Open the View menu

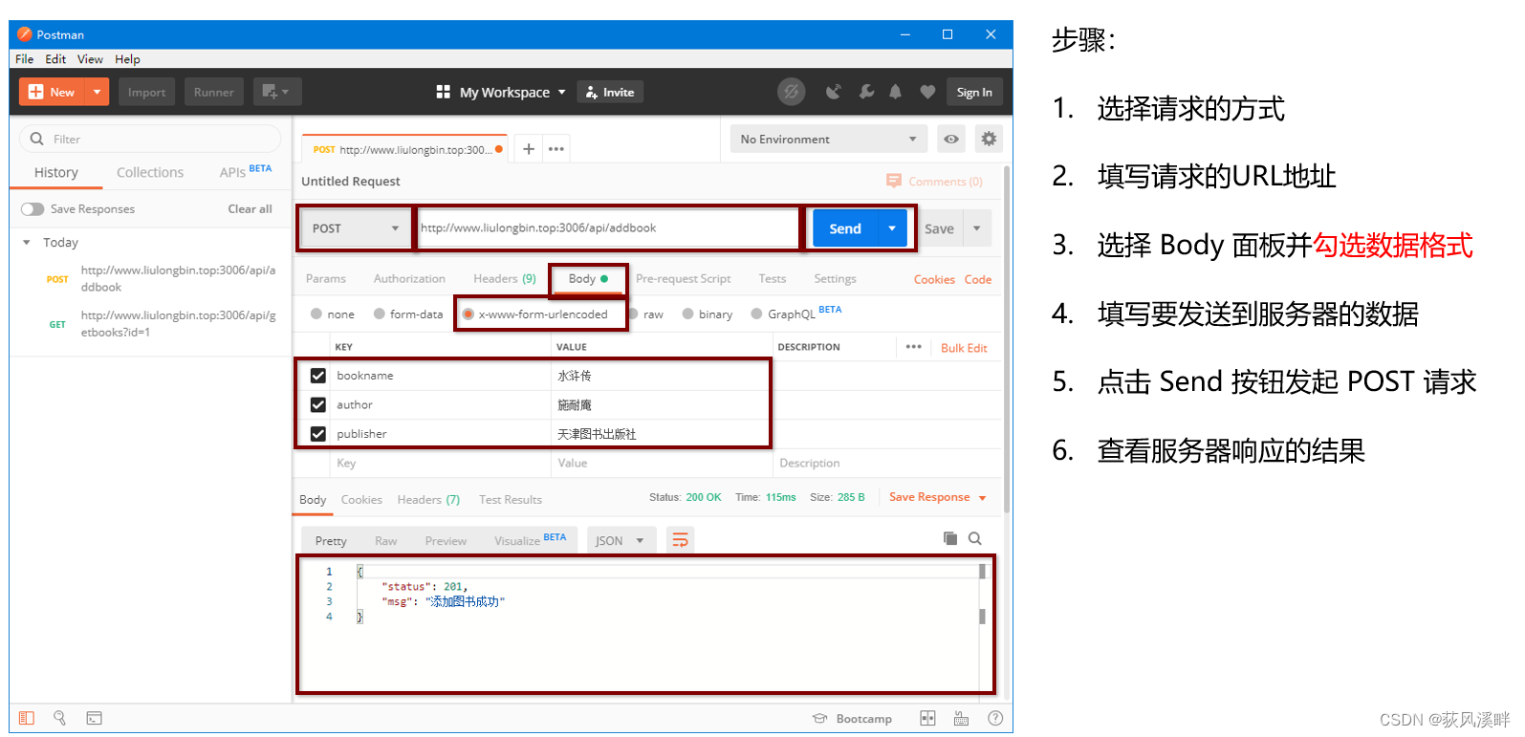90,59
